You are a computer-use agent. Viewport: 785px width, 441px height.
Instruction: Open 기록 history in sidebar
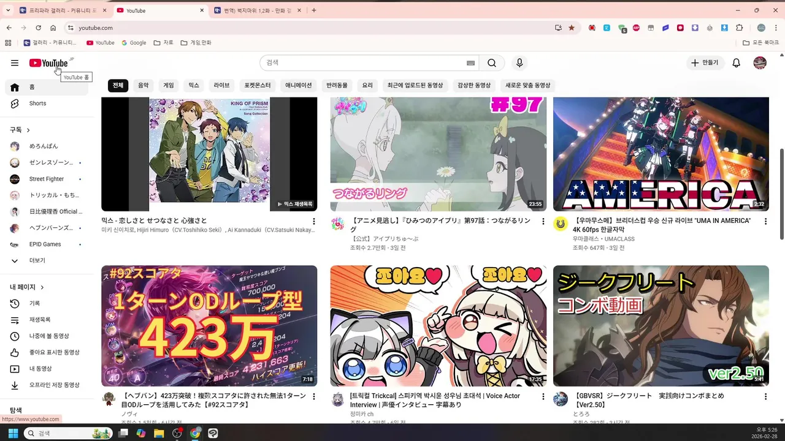click(47, 303)
